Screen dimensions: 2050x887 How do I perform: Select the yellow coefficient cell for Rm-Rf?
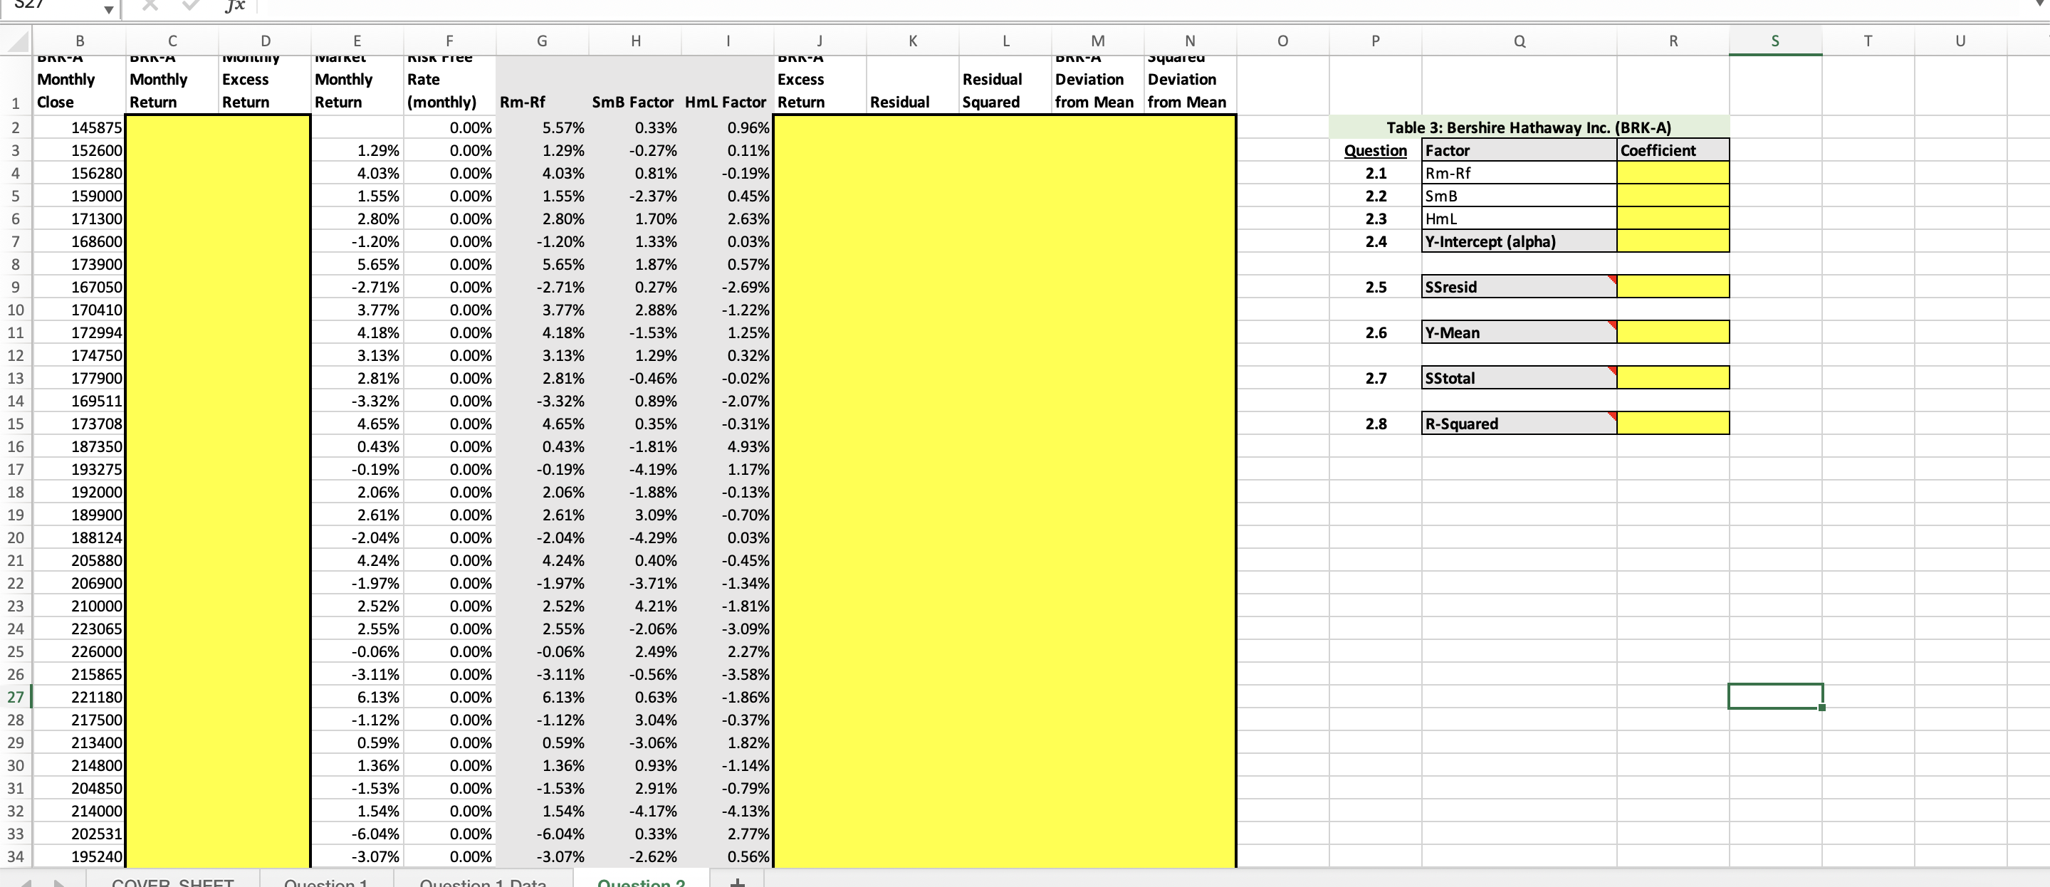click(1673, 172)
